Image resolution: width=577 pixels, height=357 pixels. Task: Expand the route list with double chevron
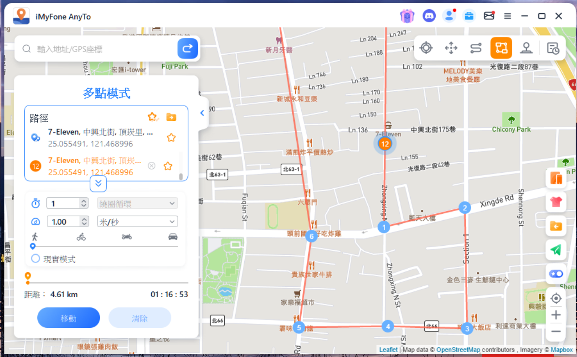tap(98, 184)
